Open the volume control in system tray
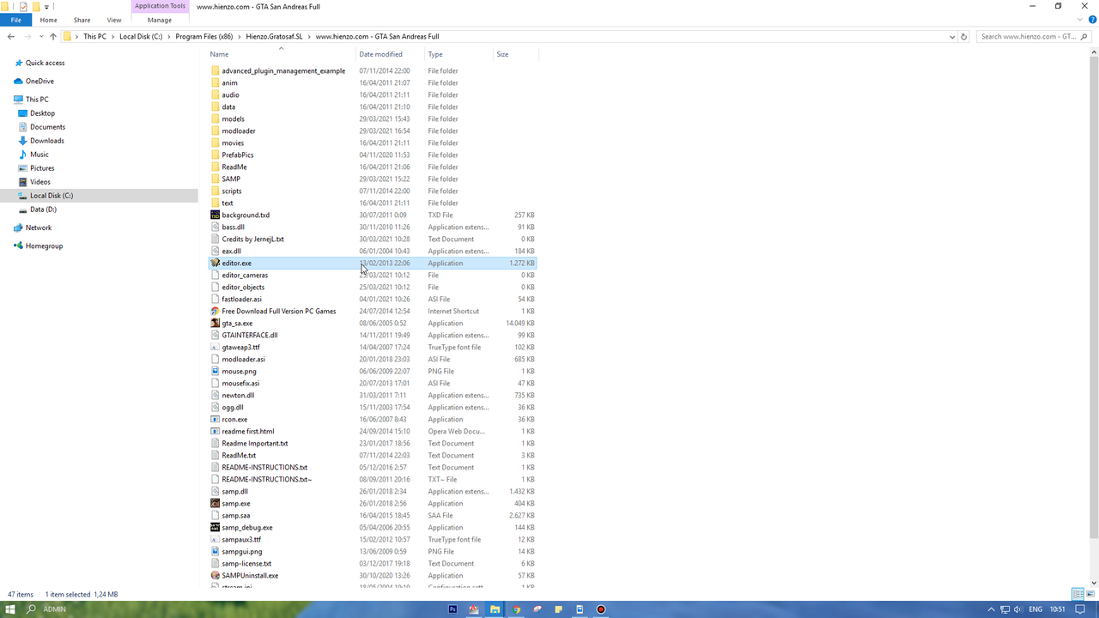Viewport: 1099px width, 618px height. (1019, 609)
